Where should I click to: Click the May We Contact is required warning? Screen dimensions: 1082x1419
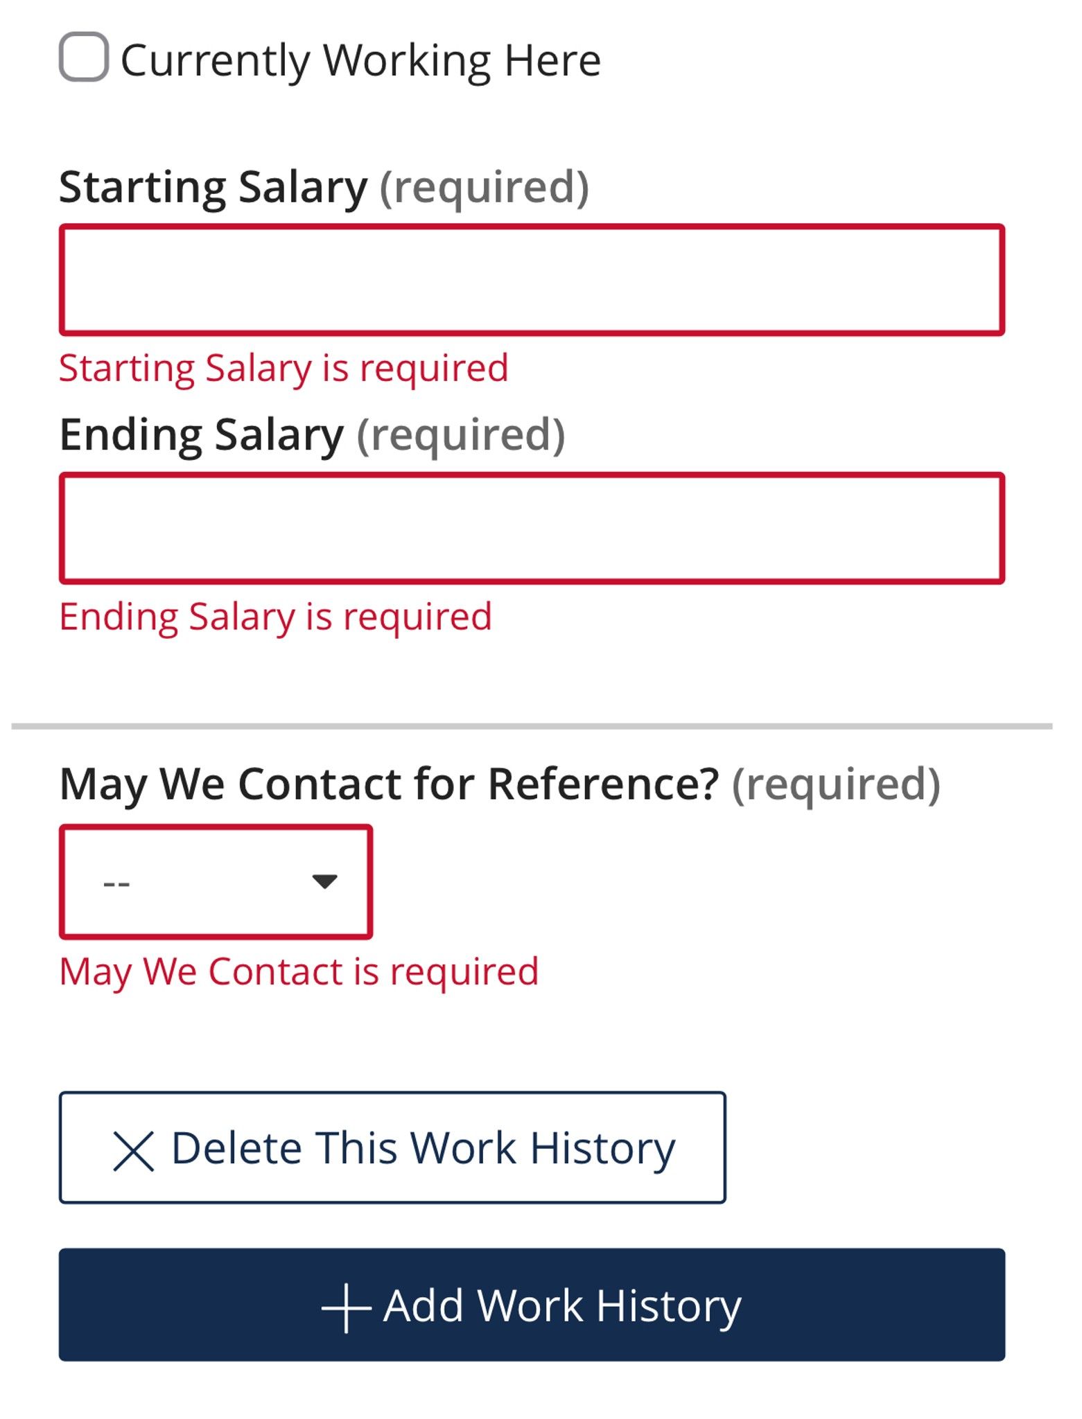[299, 972]
